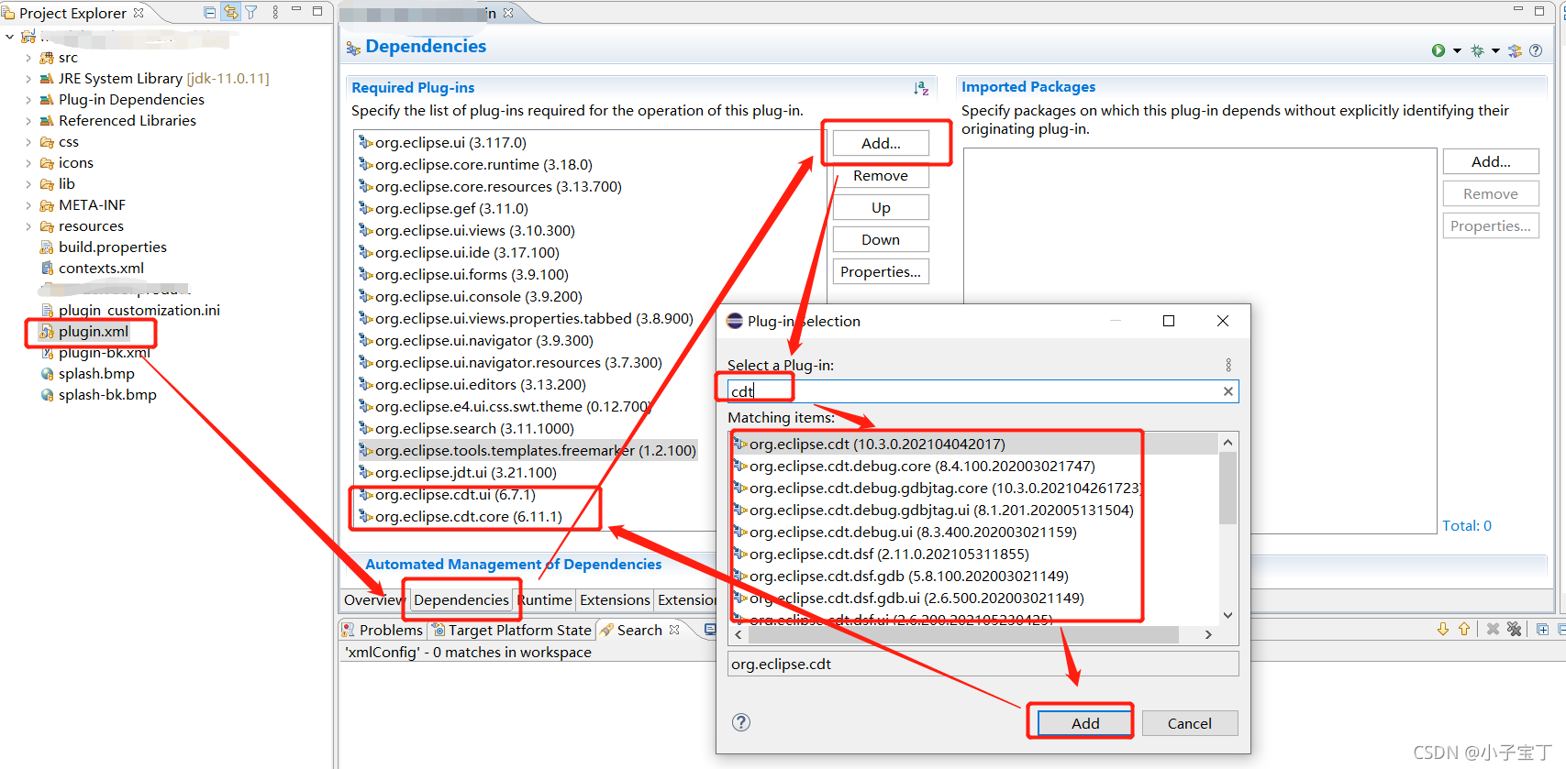
Task: Click organize manifests wizard icon
Action: [1515, 50]
